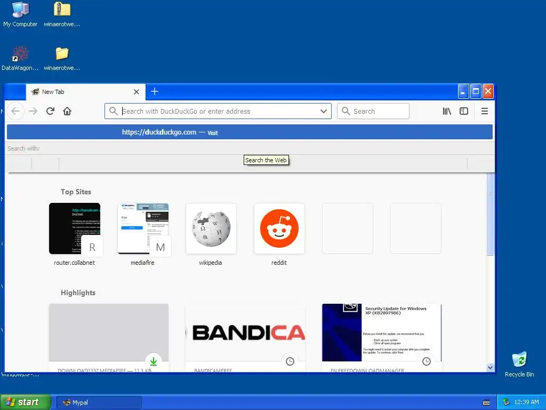Click the Recycle Bin desktop icon

519,364
